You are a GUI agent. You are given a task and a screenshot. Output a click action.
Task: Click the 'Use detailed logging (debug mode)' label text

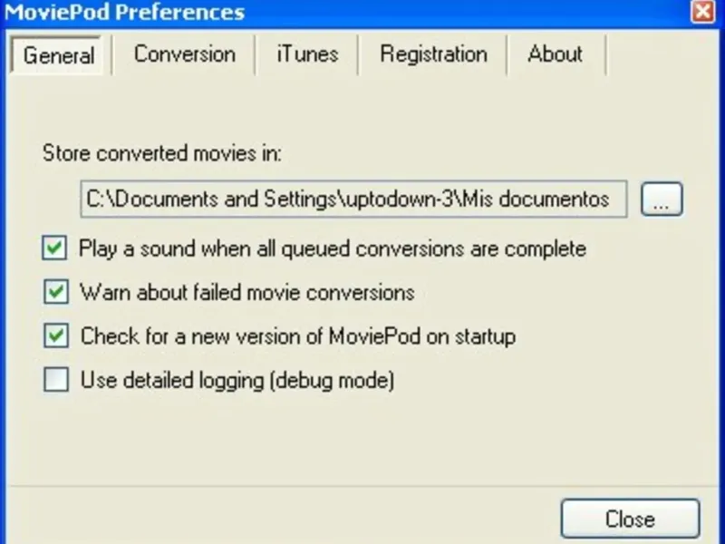click(x=237, y=380)
